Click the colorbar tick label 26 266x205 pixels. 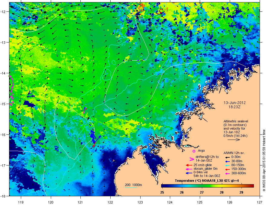coord(182,192)
